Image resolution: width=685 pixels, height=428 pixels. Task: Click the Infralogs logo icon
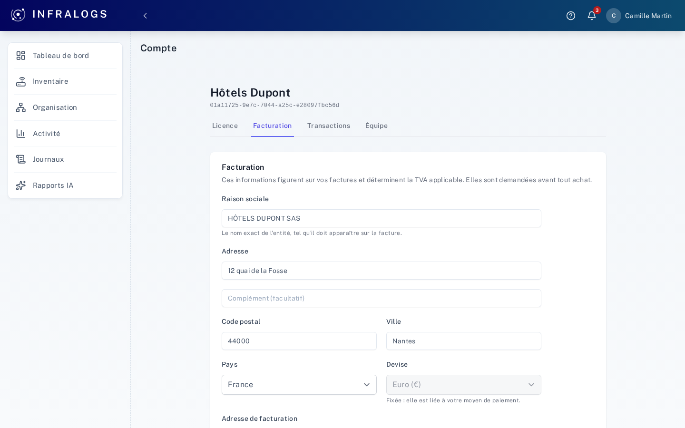click(18, 15)
